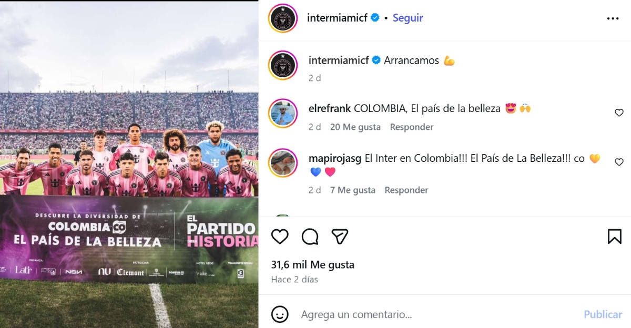
Task: Share the post via the paper plane icon
Action: coord(340,237)
